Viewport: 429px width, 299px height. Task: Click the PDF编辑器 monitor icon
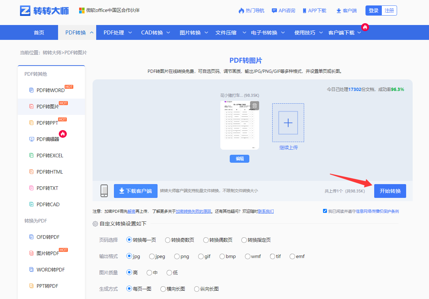tap(32, 139)
